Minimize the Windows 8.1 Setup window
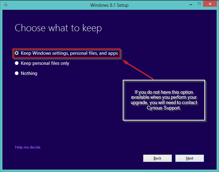 click(191, 4)
